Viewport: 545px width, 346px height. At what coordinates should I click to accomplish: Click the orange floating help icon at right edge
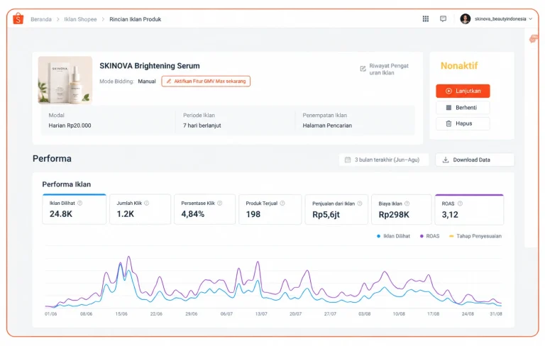click(x=534, y=38)
